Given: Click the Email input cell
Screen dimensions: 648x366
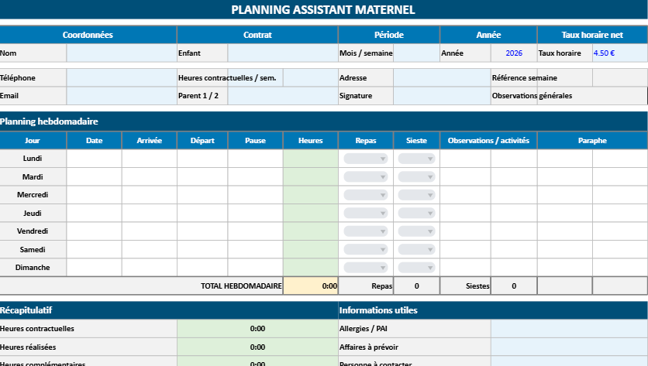Looking at the screenshot, I should tap(121, 96).
